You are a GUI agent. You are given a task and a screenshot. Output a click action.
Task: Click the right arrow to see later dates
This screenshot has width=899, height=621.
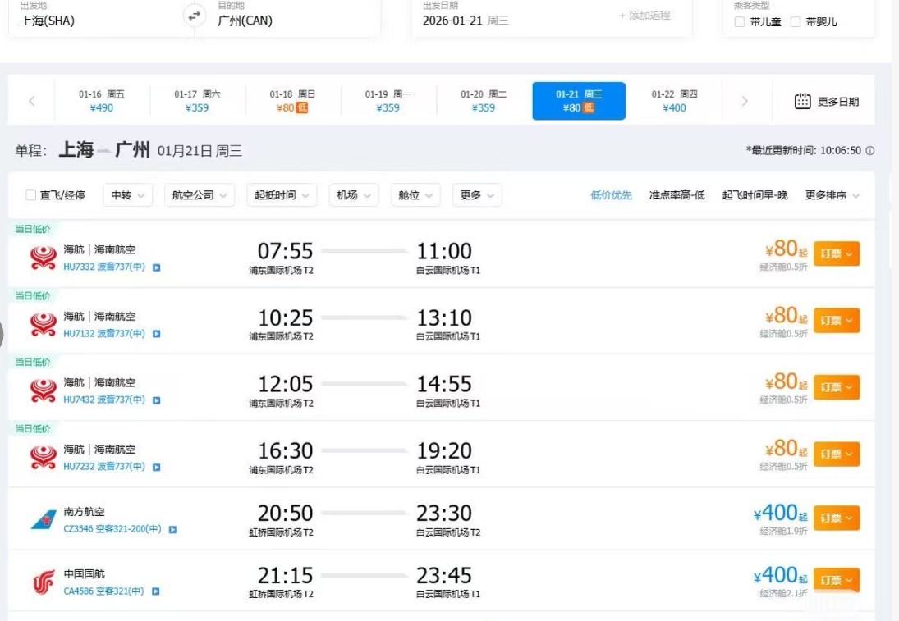point(746,100)
